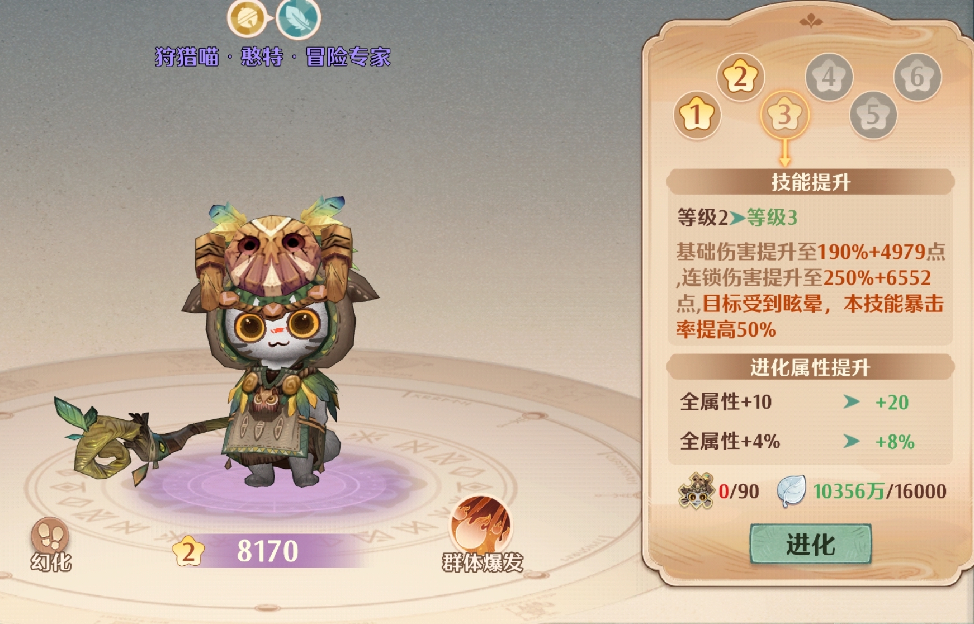This screenshot has height=624, width=974.
Task: Select evolution star stage 2
Action: pyautogui.click(x=741, y=77)
